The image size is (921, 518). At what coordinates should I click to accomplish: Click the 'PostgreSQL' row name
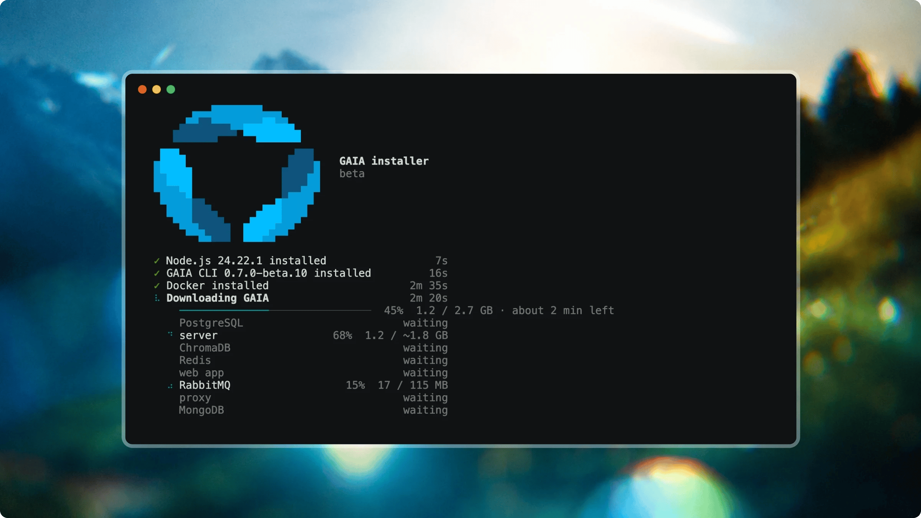211,323
